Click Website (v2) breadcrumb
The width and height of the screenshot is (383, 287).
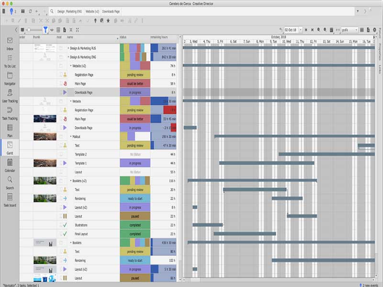[x=92, y=11]
